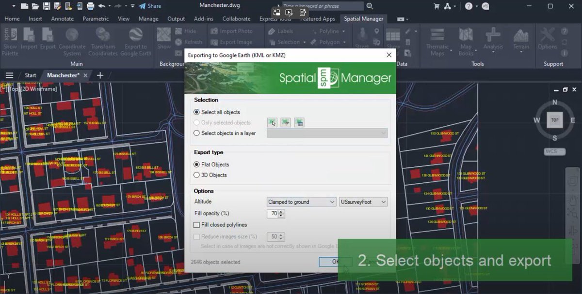Click the Plot printer icon in title bar
The height and width of the screenshot is (294, 582).
click(90, 6)
